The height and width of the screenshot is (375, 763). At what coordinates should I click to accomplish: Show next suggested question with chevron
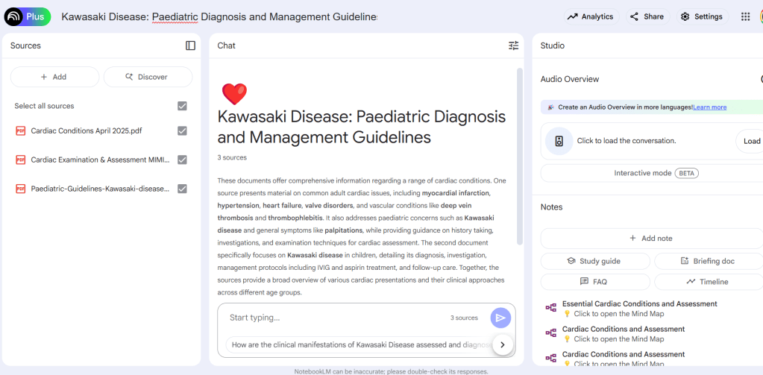point(503,344)
